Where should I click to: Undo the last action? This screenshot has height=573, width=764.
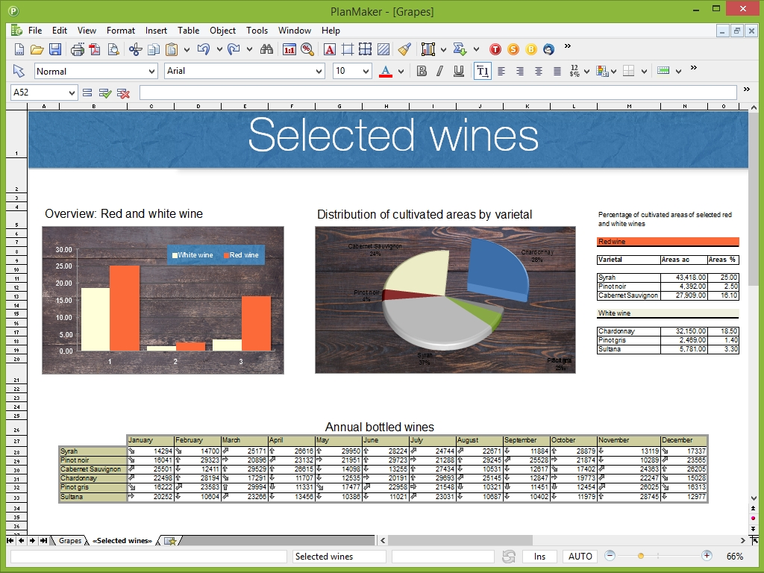point(203,49)
